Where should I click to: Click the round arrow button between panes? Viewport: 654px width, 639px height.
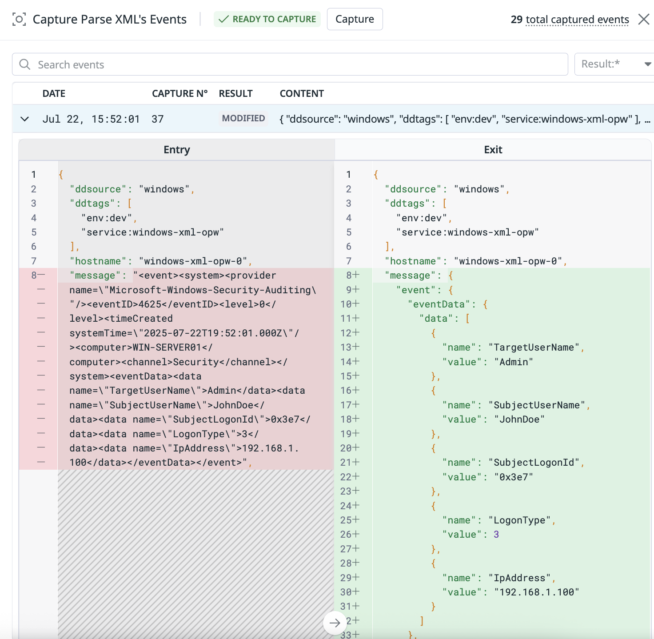coord(335,623)
